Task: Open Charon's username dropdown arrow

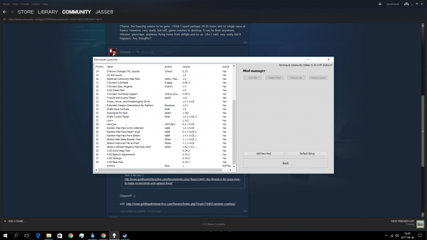Action: click(133, 52)
